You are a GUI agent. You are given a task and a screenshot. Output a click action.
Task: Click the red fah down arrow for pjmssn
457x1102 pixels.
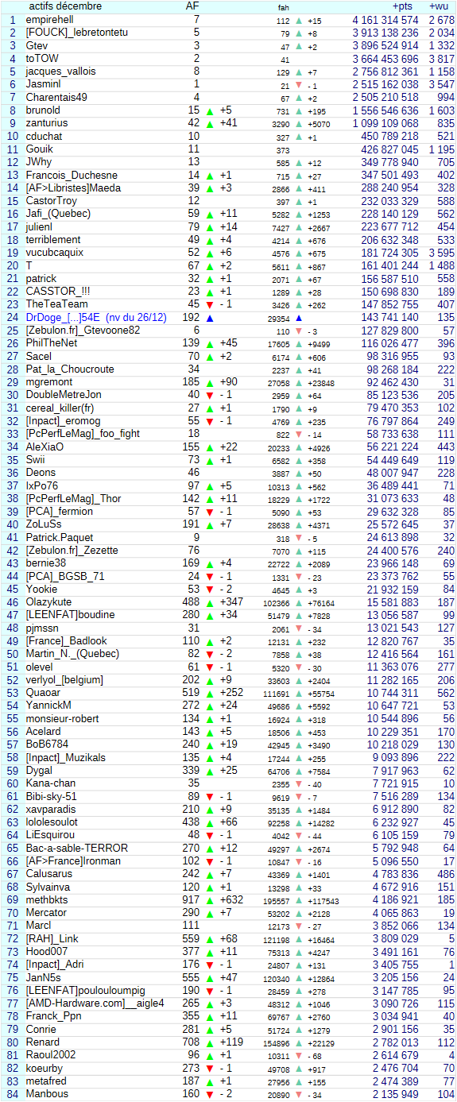[x=299, y=628]
